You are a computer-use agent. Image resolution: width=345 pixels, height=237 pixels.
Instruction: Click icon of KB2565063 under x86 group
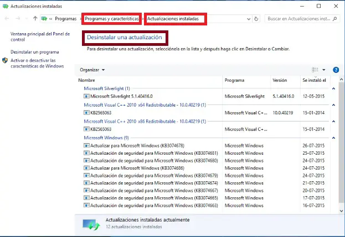pyautogui.click(x=86, y=129)
